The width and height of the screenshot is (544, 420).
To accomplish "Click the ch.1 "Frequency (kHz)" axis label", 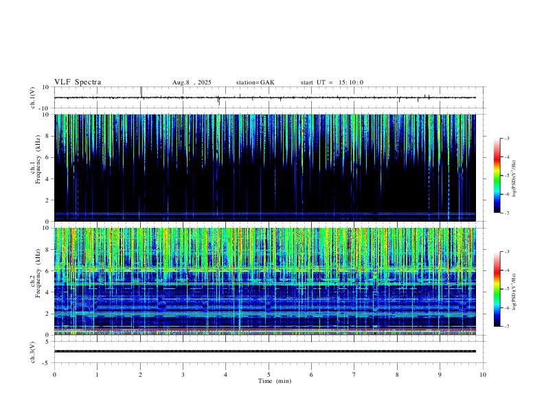I will pyautogui.click(x=38, y=159).
